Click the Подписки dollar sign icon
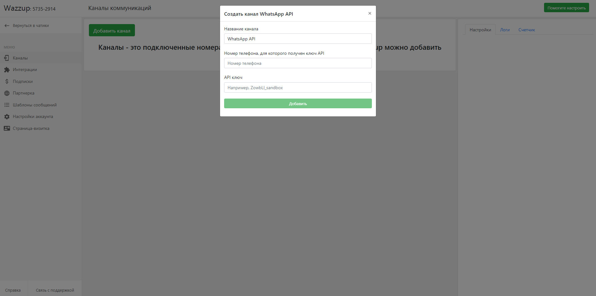The image size is (596, 296). tap(7, 81)
